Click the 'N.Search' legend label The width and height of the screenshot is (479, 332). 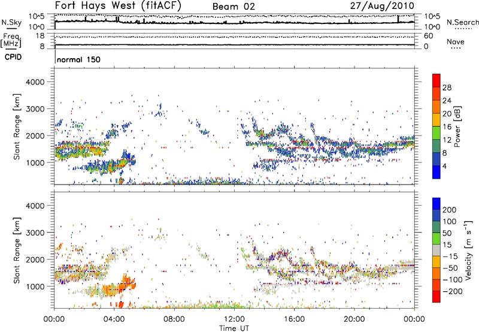(462, 22)
